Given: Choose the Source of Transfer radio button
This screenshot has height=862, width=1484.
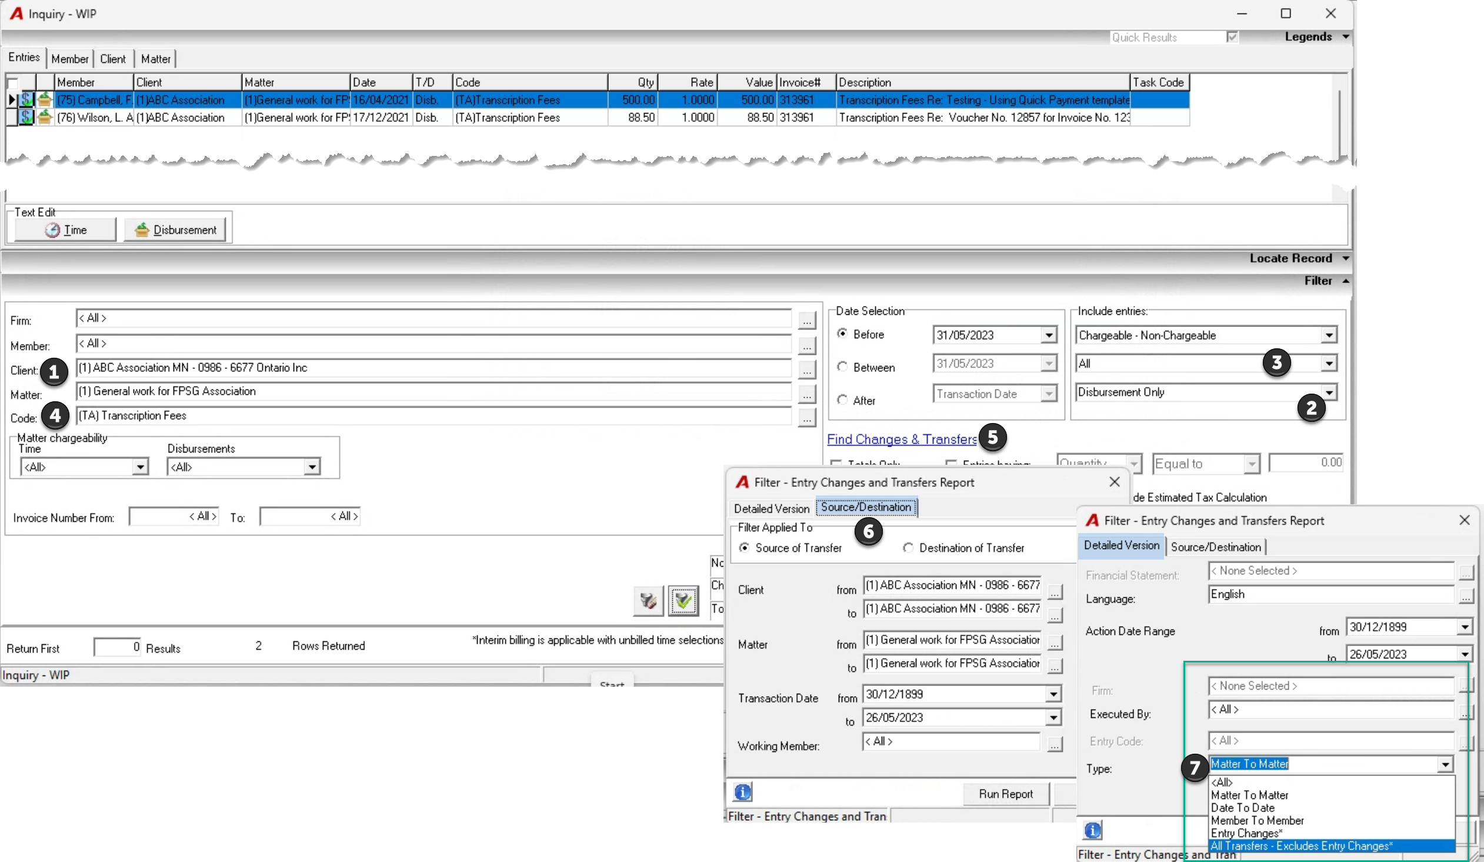Looking at the screenshot, I should pos(745,547).
